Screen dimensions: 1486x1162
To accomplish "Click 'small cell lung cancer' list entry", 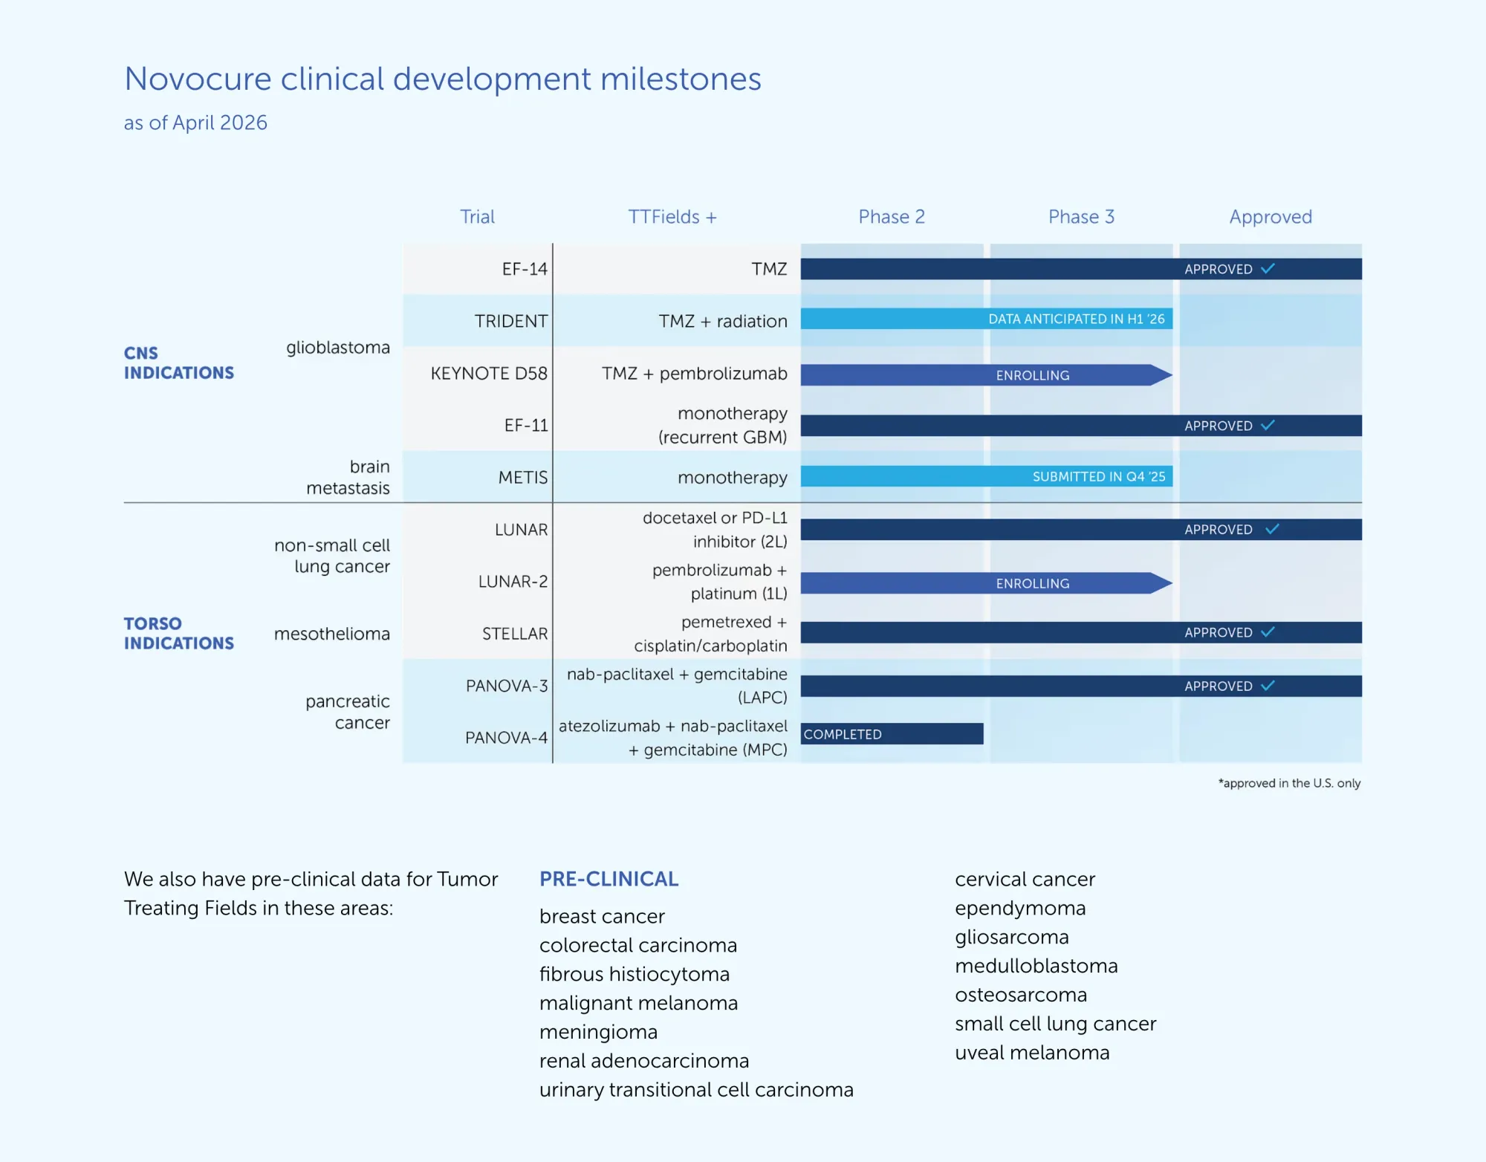I will (x=1056, y=1024).
